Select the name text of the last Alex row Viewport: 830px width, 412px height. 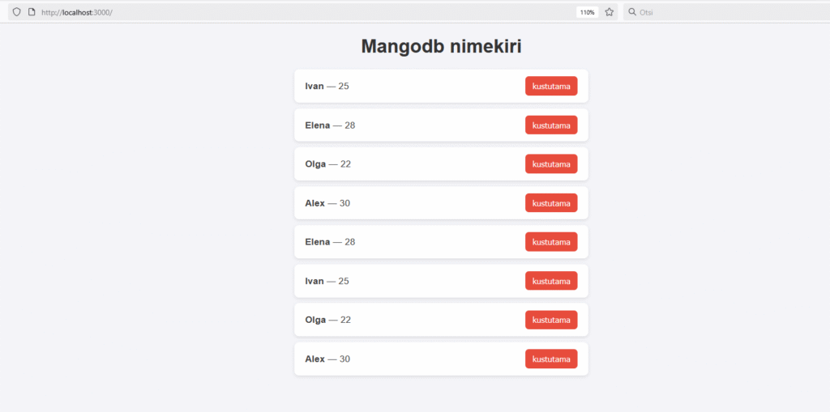pyautogui.click(x=314, y=359)
